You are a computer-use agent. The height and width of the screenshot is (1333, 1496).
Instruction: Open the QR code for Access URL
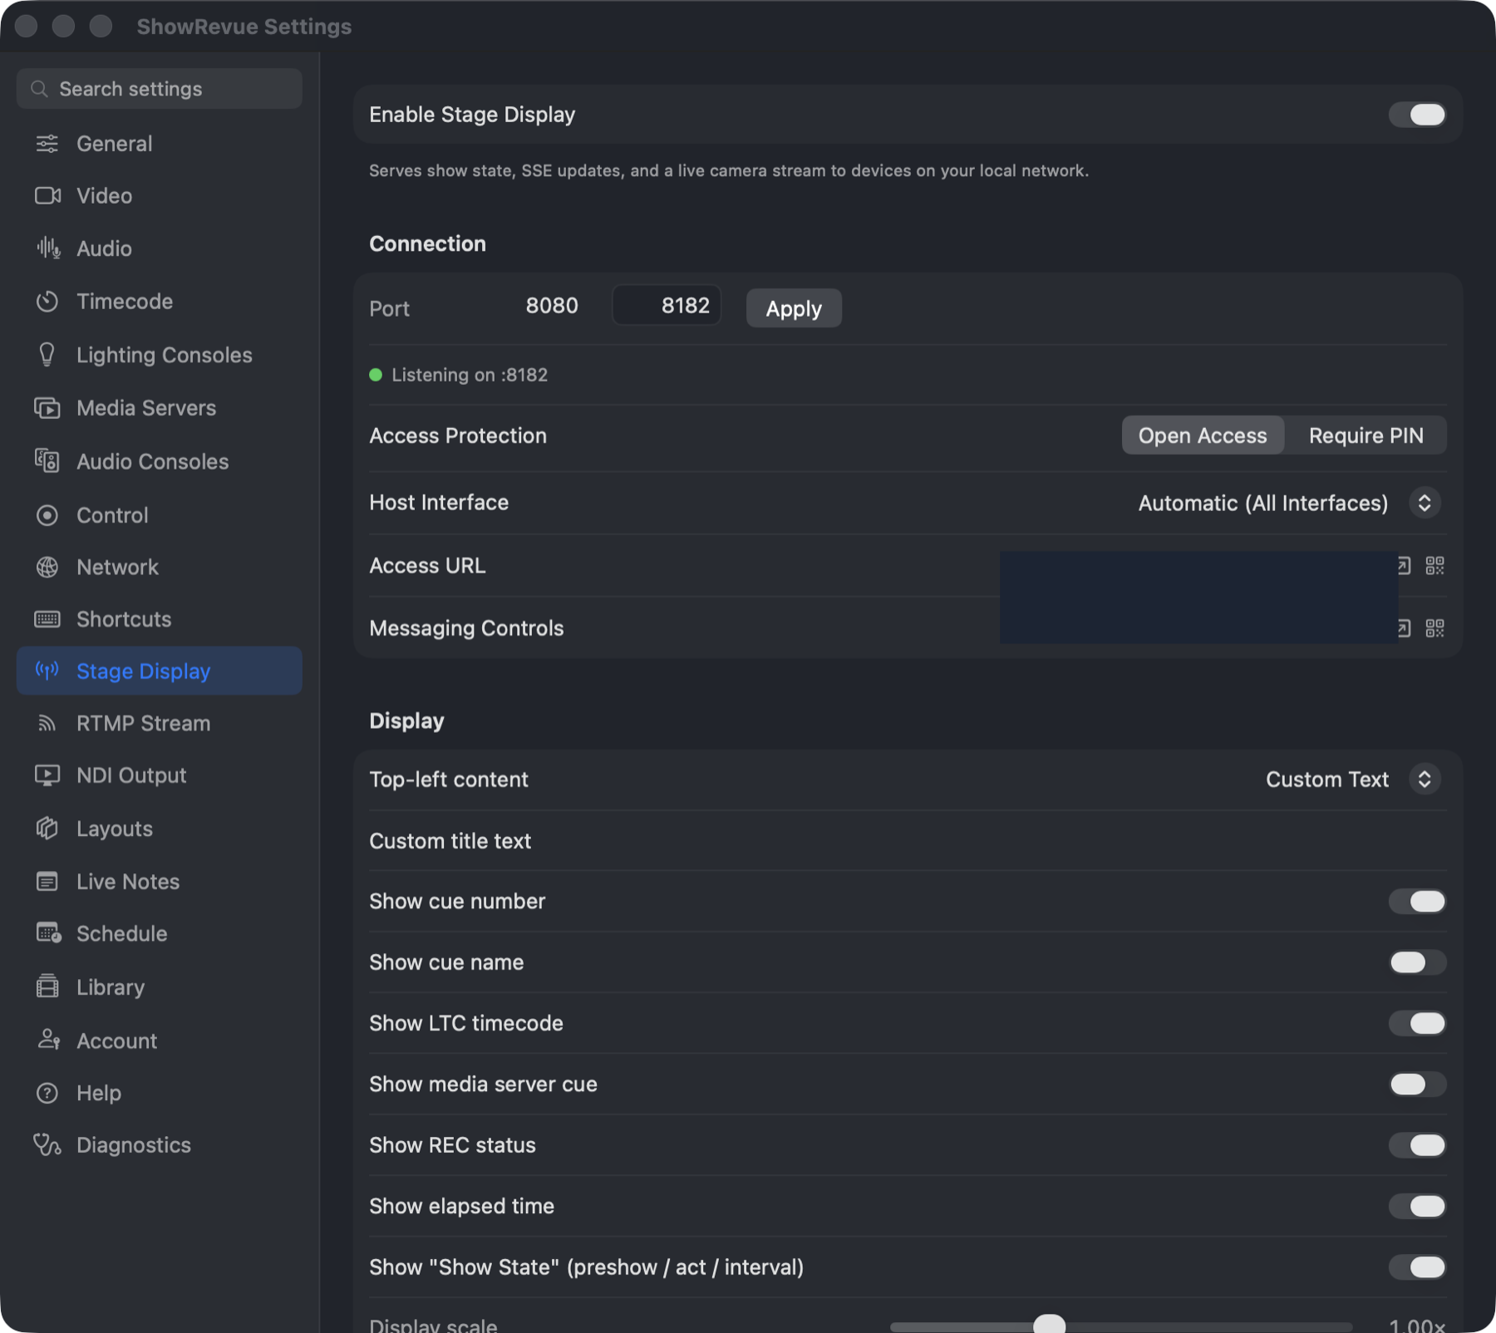1434,566
